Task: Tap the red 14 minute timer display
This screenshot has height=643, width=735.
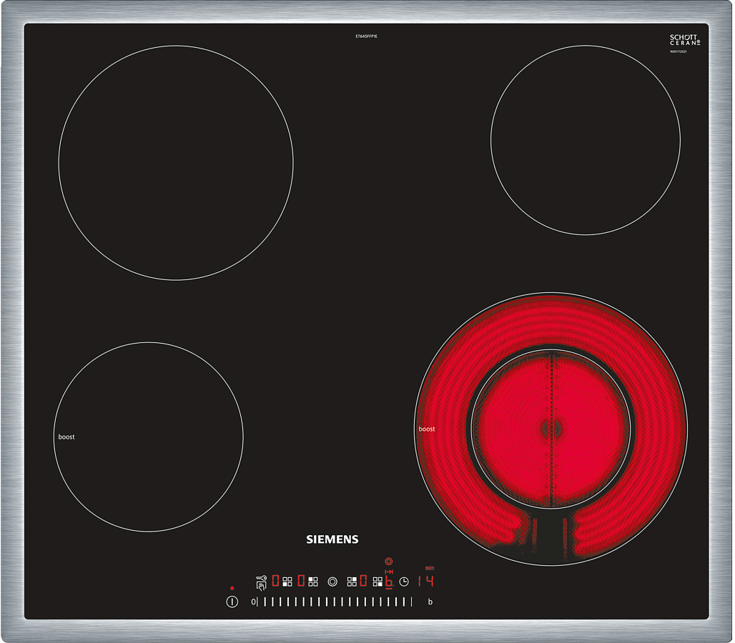Action: pyautogui.click(x=426, y=581)
